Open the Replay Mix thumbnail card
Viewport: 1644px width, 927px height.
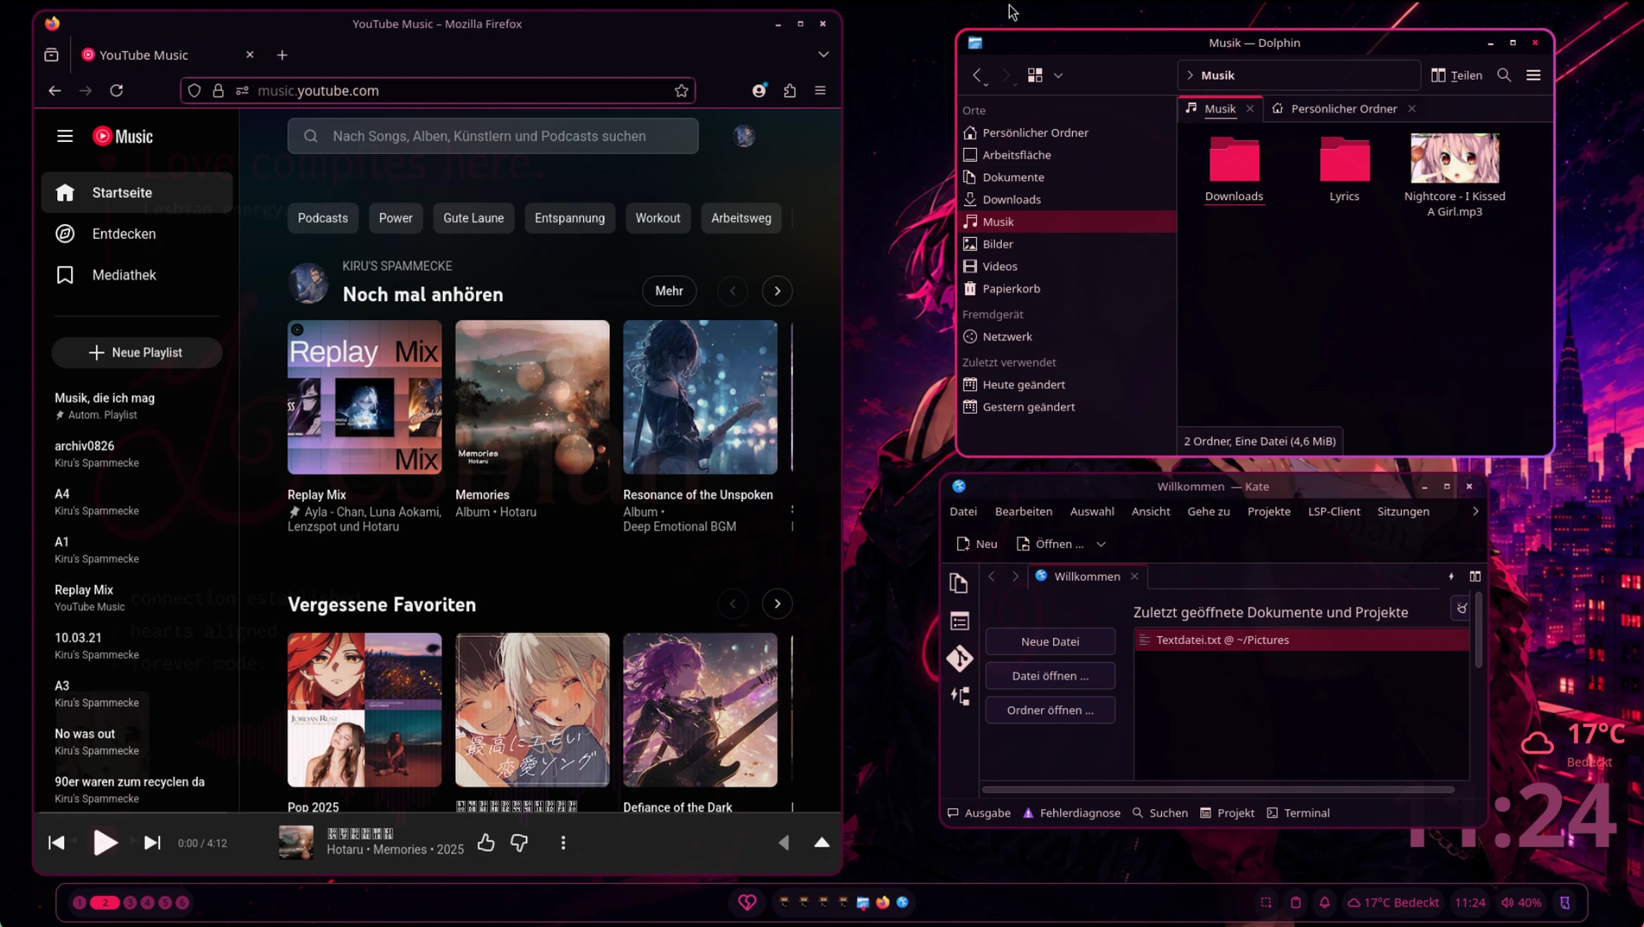(364, 397)
